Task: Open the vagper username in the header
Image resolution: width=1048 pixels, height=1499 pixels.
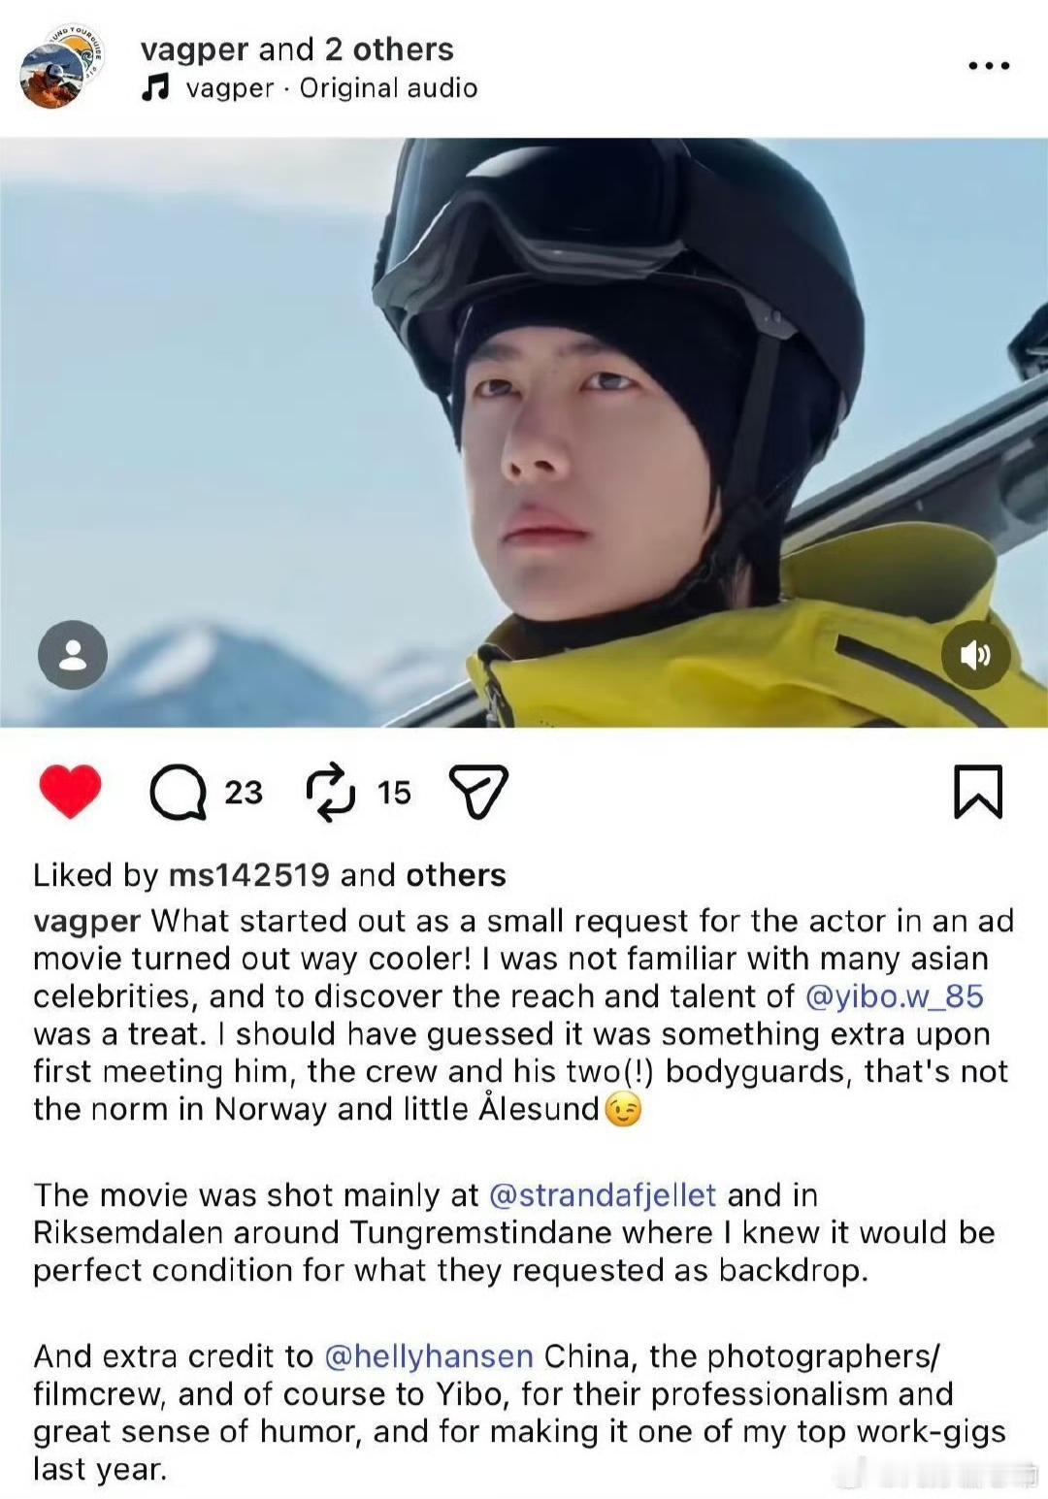Action: click(x=194, y=49)
